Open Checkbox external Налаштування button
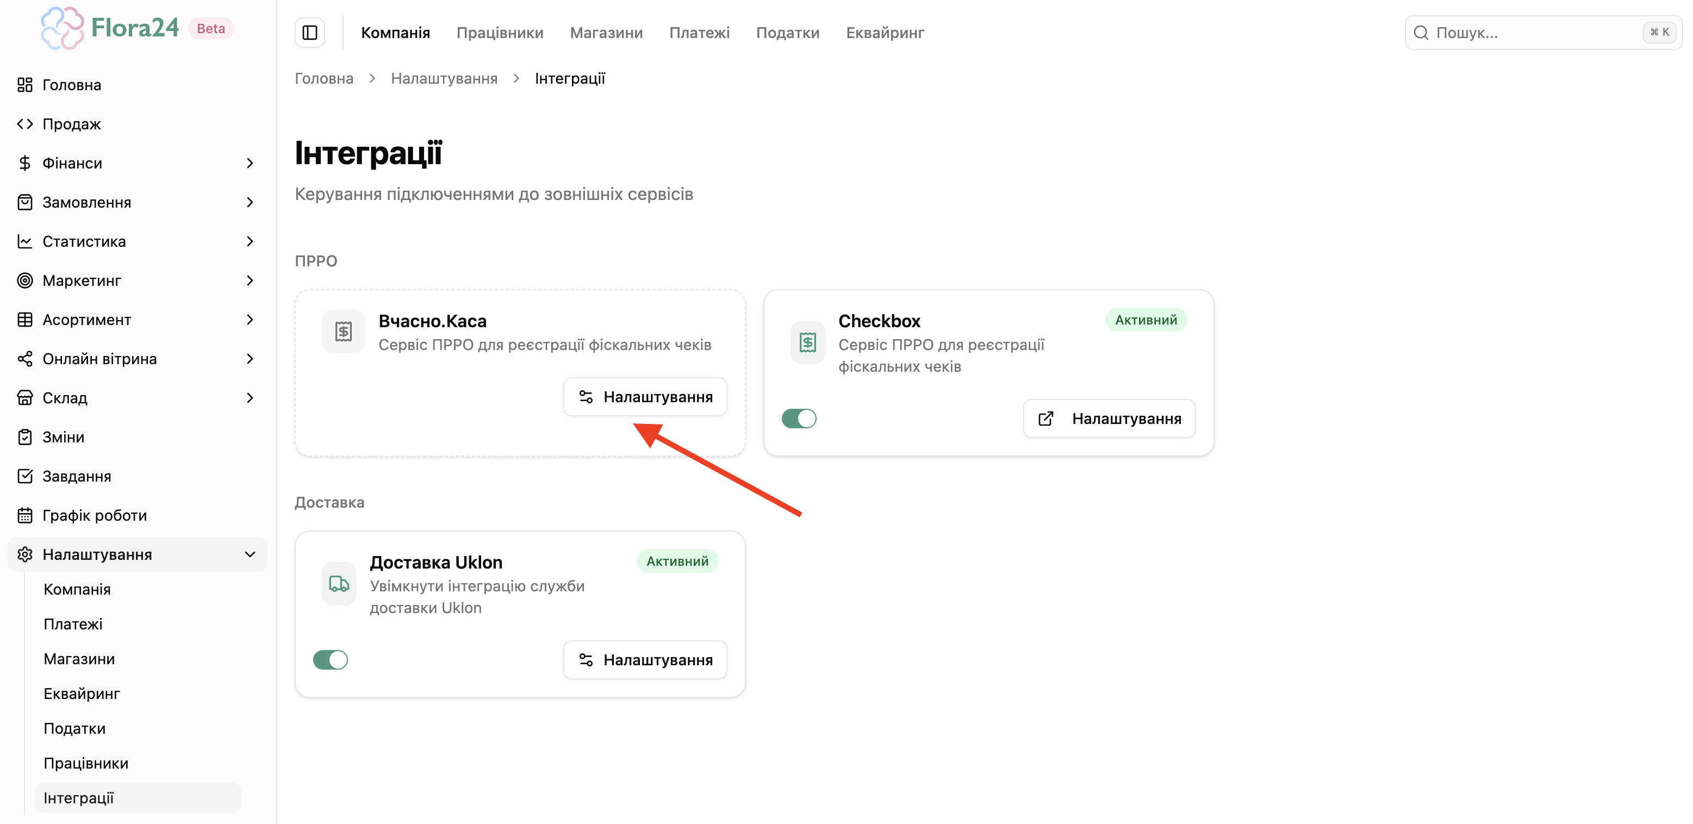Image resolution: width=1693 pixels, height=824 pixels. point(1109,419)
